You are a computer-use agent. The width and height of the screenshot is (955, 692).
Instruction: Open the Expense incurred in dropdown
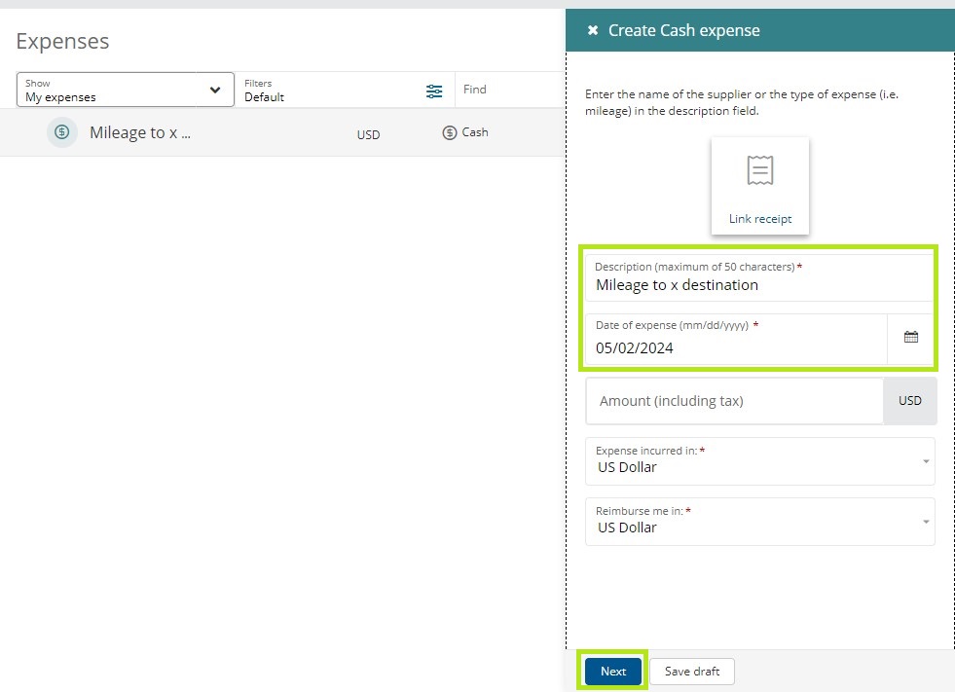[x=759, y=461]
